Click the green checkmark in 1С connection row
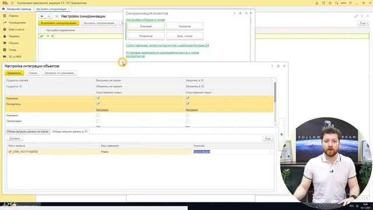 [x=42, y=36]
